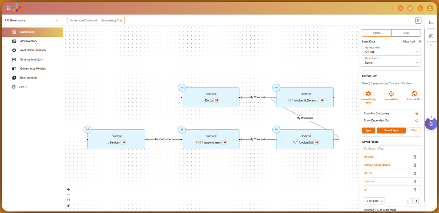This screenshot has height=213, width=439.
Task: Click AP badge on the Services node
Action: (x=87, y=130)
